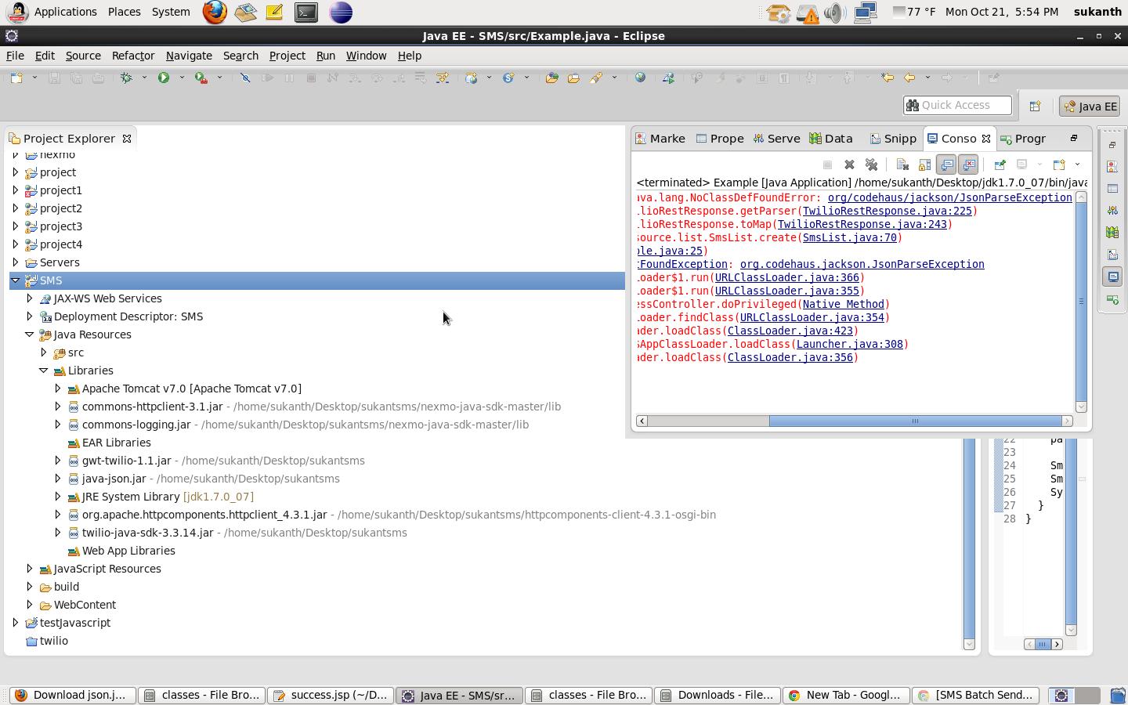Open the Project menu
Image resolution: width=1128 pixels, height=705 pixels.
point(287,56)
